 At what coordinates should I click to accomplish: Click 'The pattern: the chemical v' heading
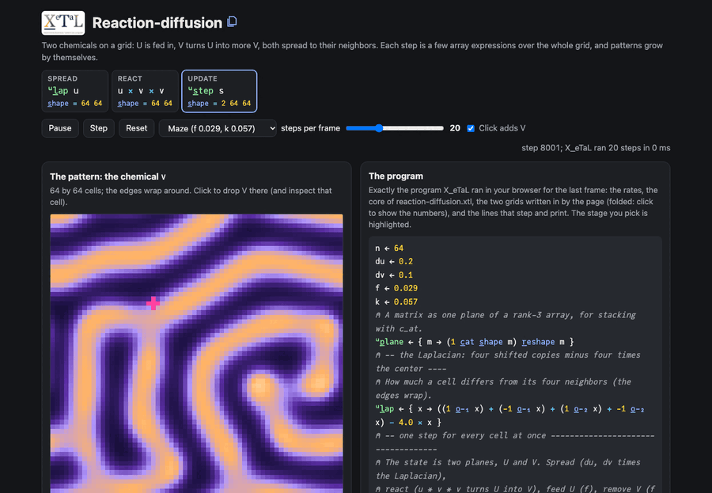coord(108,176)
